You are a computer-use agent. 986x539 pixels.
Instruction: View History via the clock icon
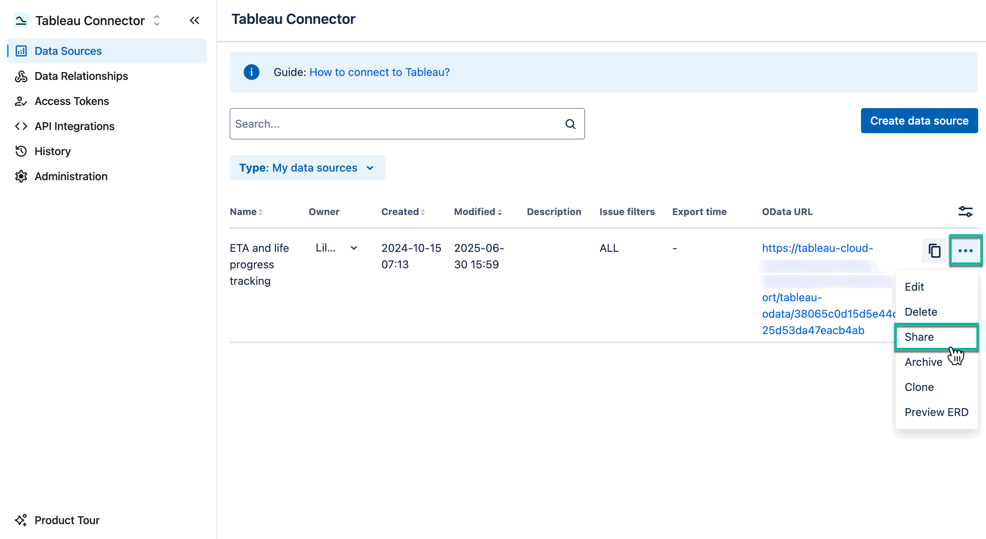coord(22,151)
